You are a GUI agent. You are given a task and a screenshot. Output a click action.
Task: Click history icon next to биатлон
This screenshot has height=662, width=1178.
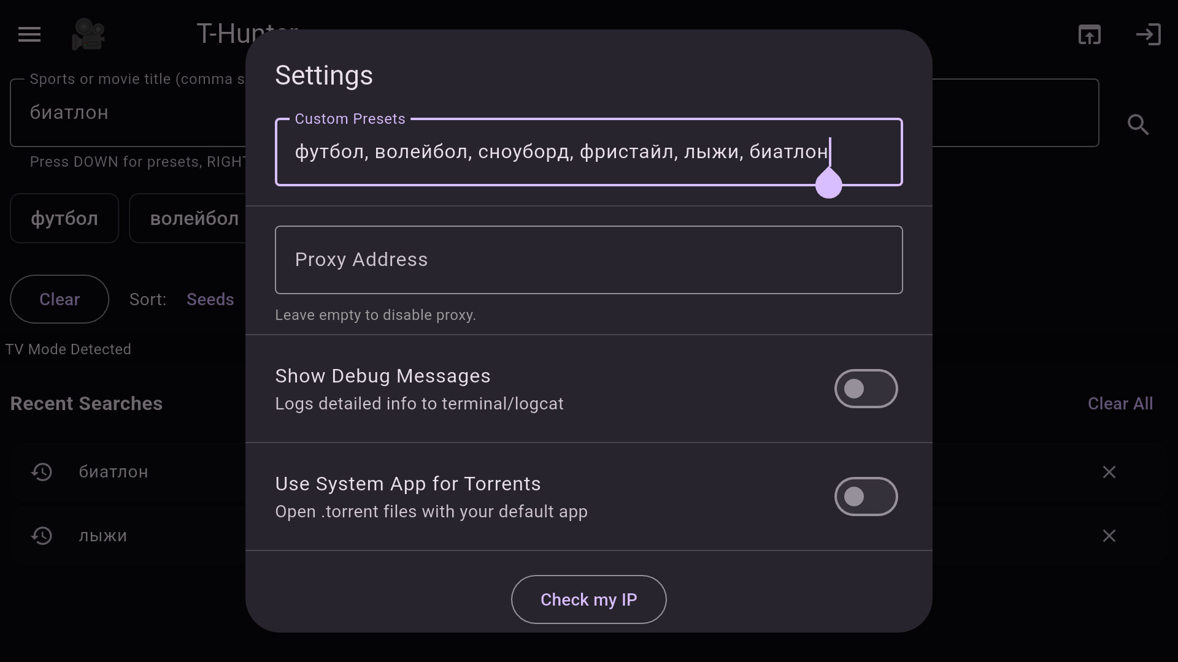42,472
